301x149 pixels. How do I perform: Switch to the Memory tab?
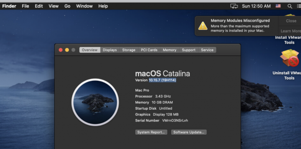click(169, 50)
